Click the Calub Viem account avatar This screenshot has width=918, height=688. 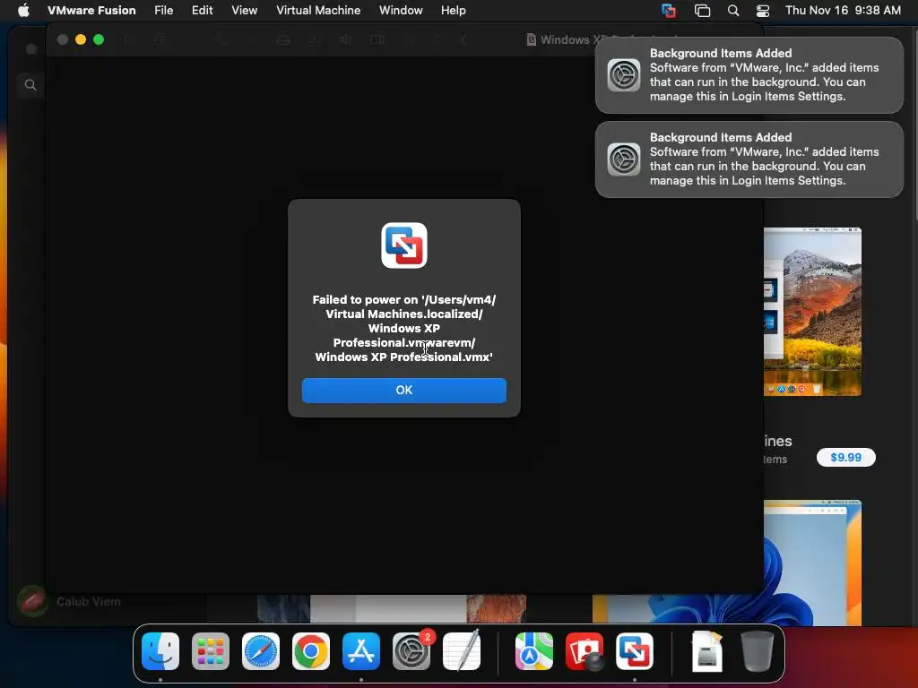click(32, 601)
